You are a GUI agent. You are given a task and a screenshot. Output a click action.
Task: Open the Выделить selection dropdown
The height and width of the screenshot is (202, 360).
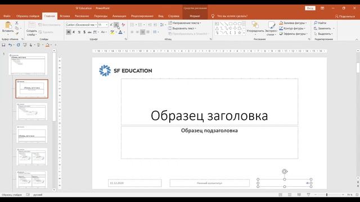click(323, 34)
